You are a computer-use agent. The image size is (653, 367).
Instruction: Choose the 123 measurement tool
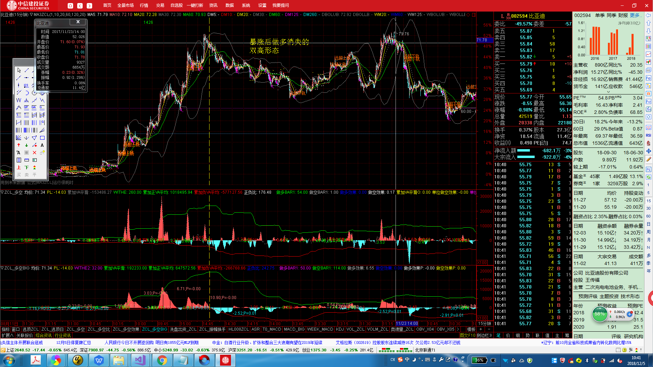pos(27,85)
